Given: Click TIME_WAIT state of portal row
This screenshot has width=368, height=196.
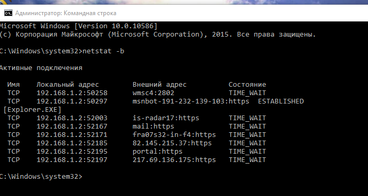Looking at the screenshot, I should click(x=247, y=152).
